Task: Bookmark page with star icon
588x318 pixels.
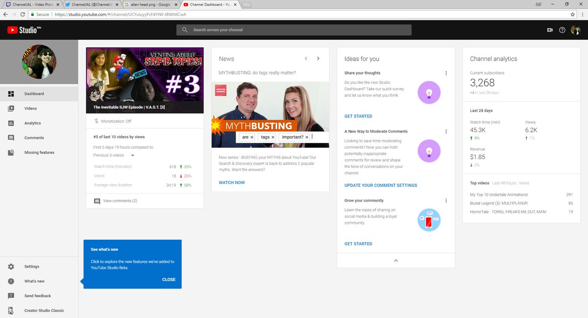Action: point(572,14)
